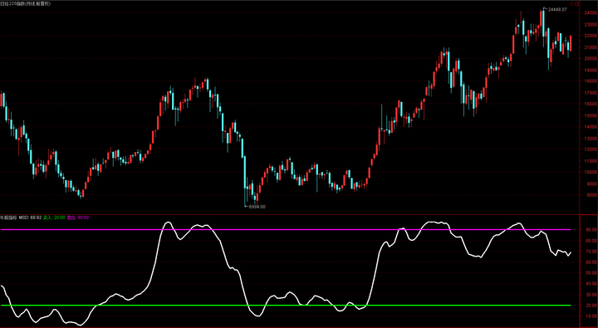Click the divider between price and indicator panels
This screenshot has height=328, width=598.
click(x=290, y=215)
